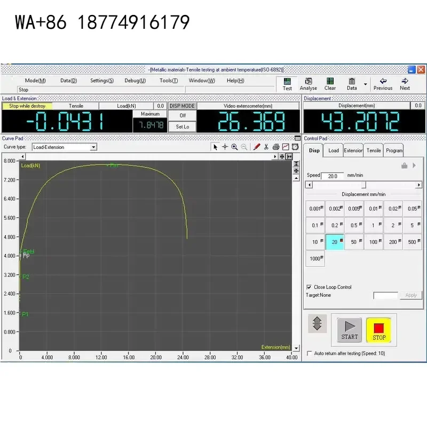427x427 pixels.
Task: Switch to the Tensile control tab
Action: point(373,151)
